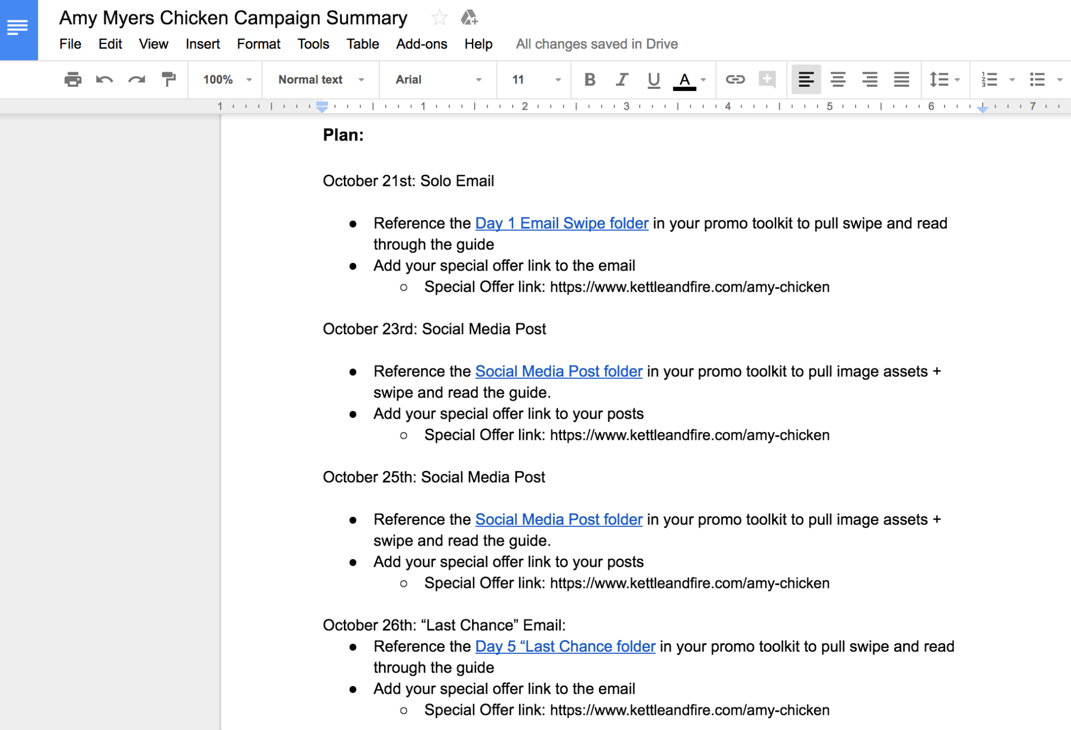Toggle bold formatting
The image size is (1071, 730).
point(590,79)
